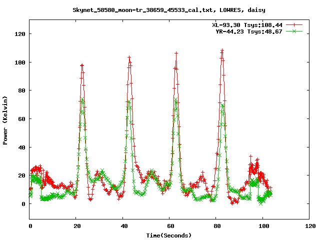320x240 pixels.
Task: Click the red peak near 22 seconds
Action: (82, 65)
